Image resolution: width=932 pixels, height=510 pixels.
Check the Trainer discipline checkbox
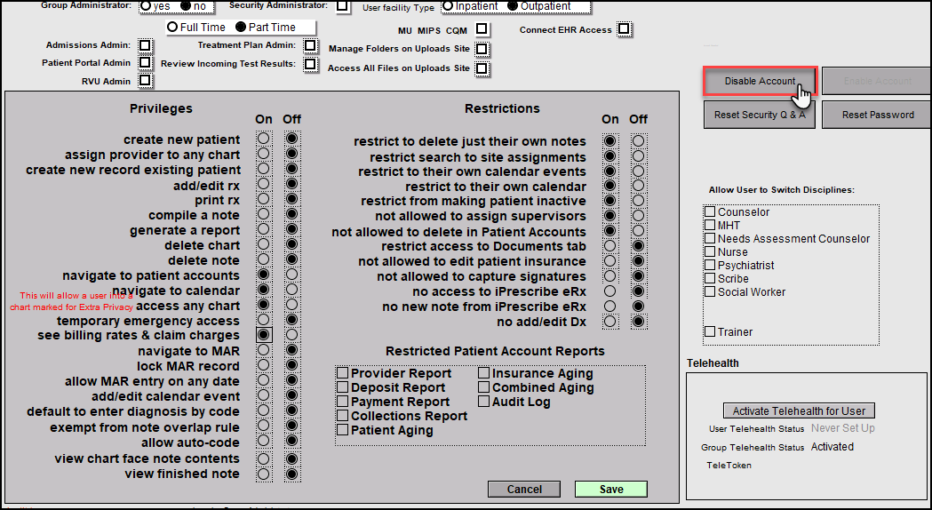710,331
